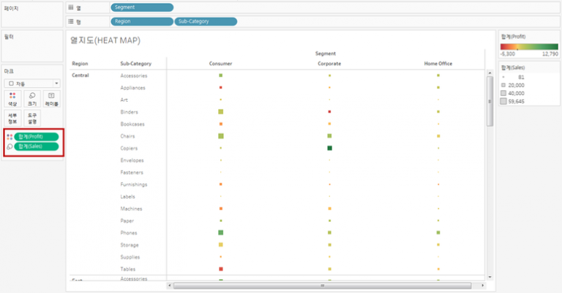The height and width of the screenshot is (293, 562).
Task: Click the color icon beside 합계(Profit) pill
Action: click(9, 136)
